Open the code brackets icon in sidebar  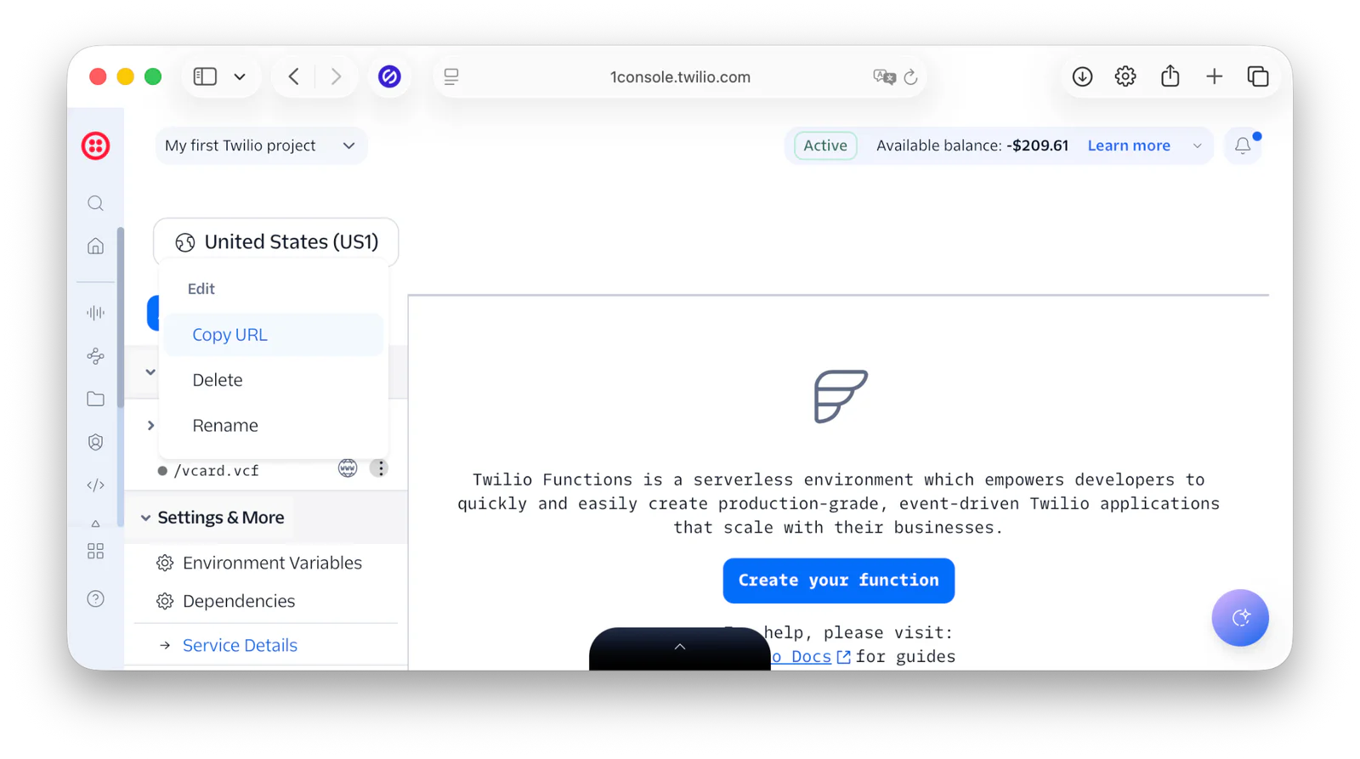pos(95,485)
